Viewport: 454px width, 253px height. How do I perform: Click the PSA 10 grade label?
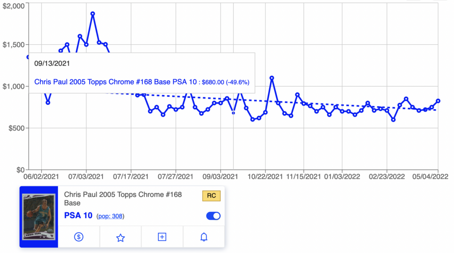78,215
